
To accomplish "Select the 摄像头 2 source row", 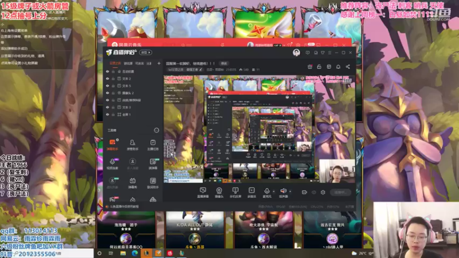I will [x=133, y=93].
